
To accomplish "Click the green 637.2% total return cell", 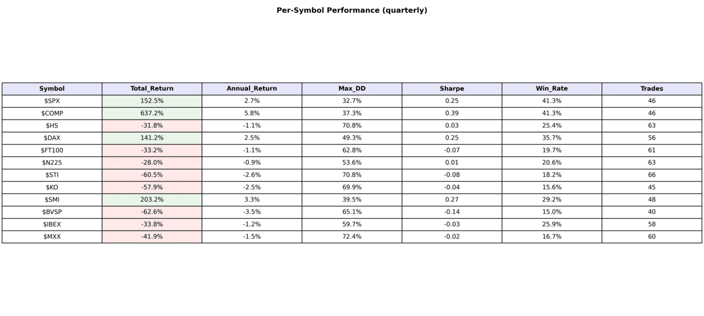I will [x=151, y=113].
